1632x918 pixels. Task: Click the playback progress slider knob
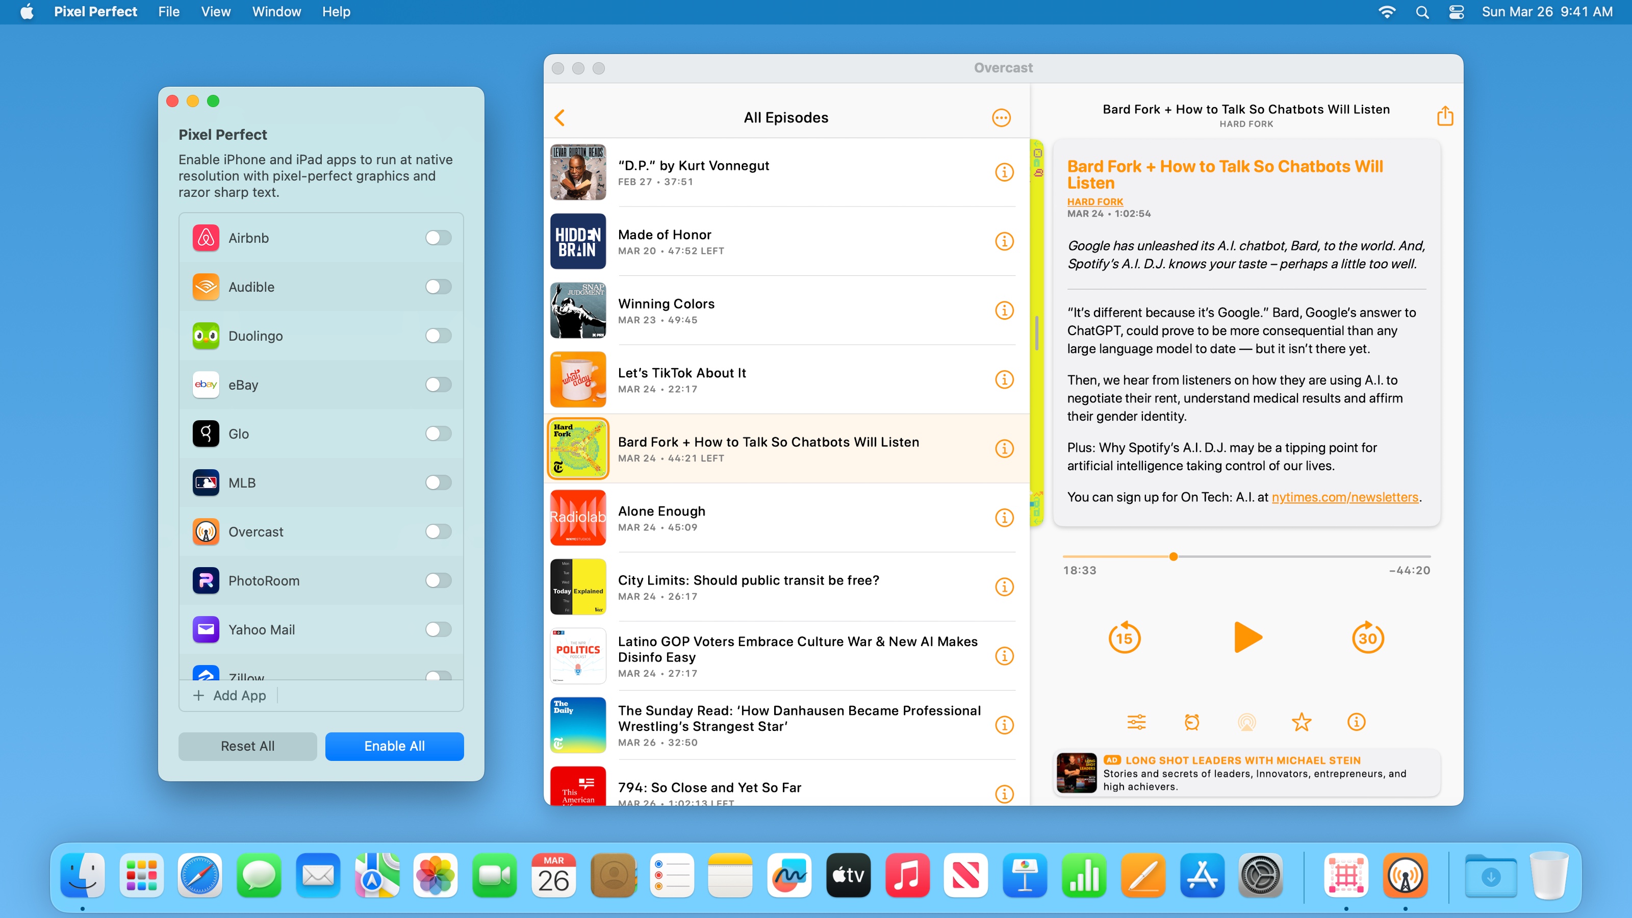[1174, 557]
